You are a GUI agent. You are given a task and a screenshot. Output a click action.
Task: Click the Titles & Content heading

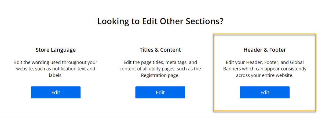click(x=160, y=50)
